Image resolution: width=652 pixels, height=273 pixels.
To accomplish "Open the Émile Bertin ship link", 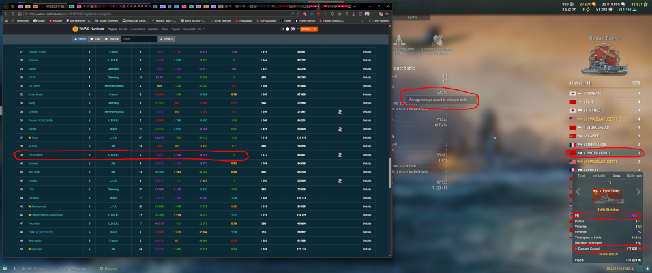I will 35,94.
